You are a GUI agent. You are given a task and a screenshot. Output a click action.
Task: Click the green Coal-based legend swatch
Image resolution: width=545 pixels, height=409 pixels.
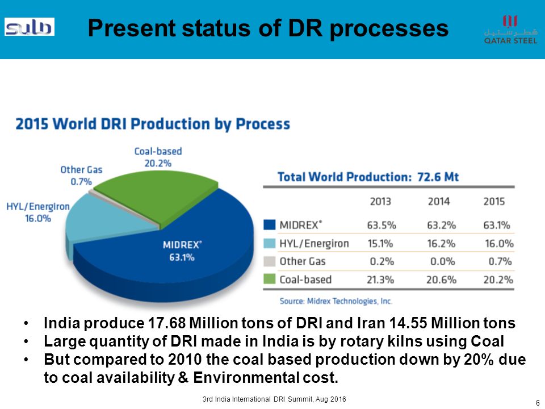point(269,279)
